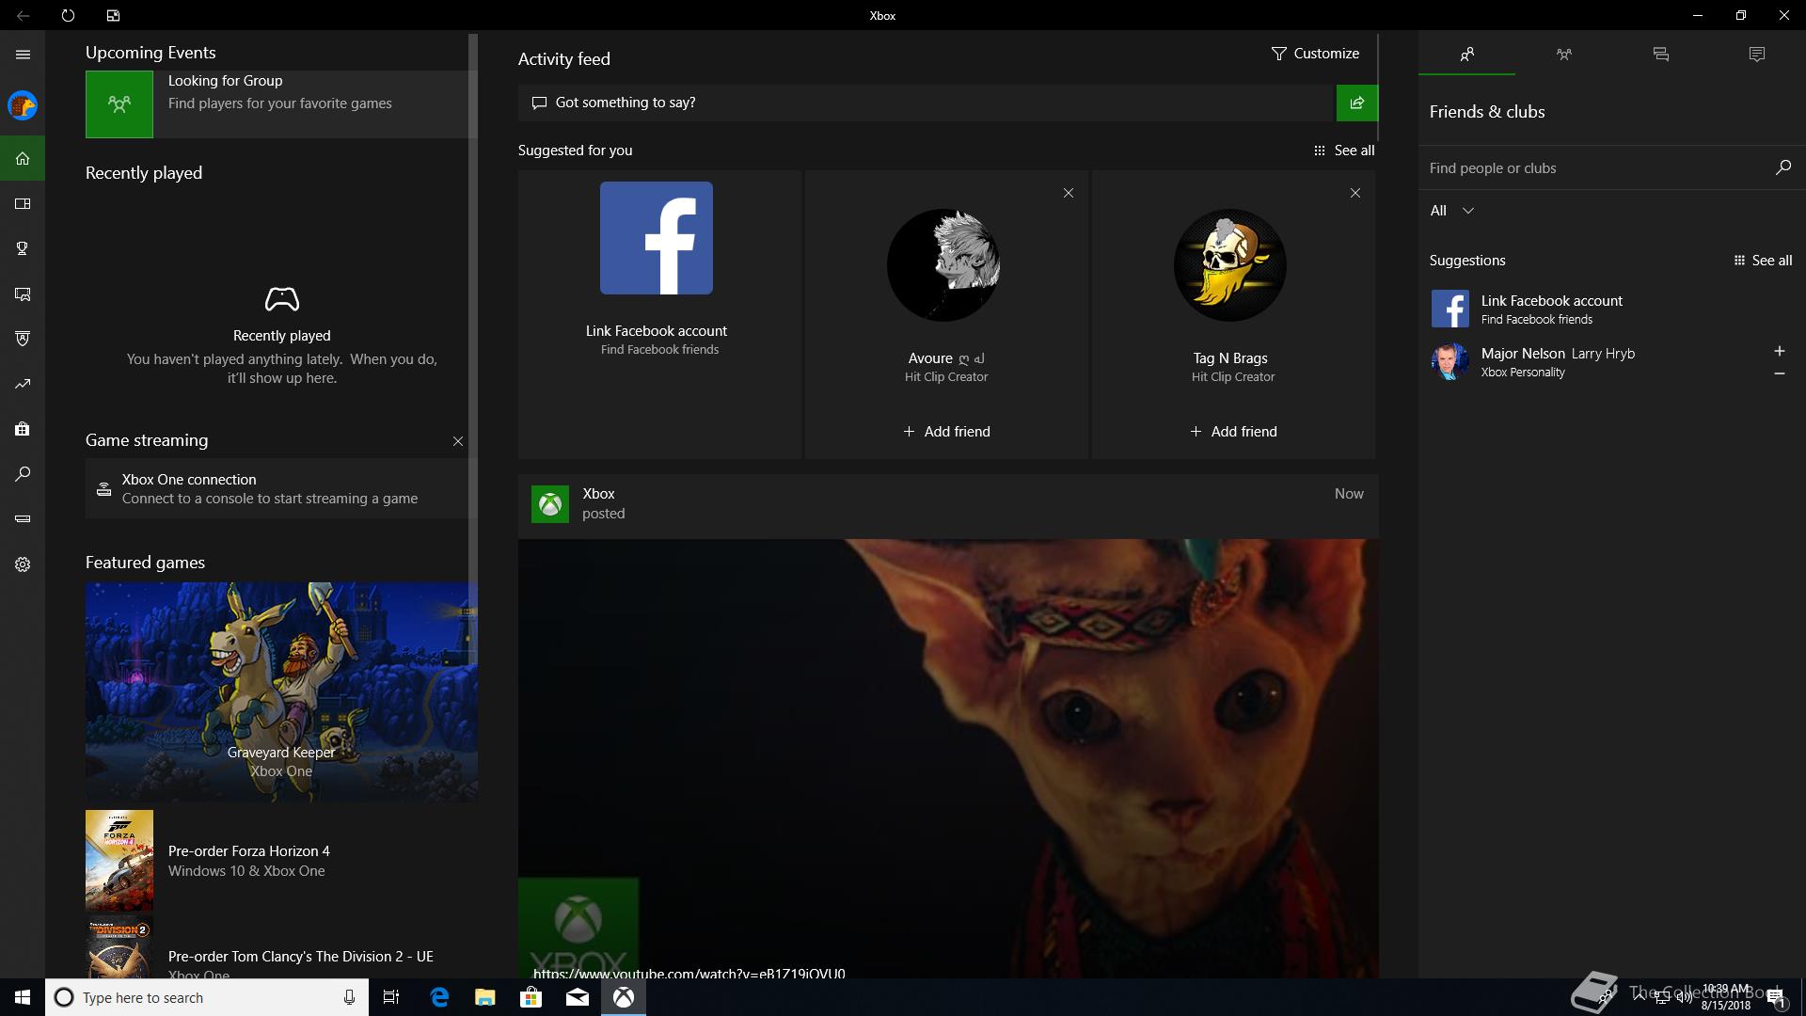The image size is (1806, 1016).
Task: Remove Major Nelson suggestion with minus
Action: (1779, 373)
